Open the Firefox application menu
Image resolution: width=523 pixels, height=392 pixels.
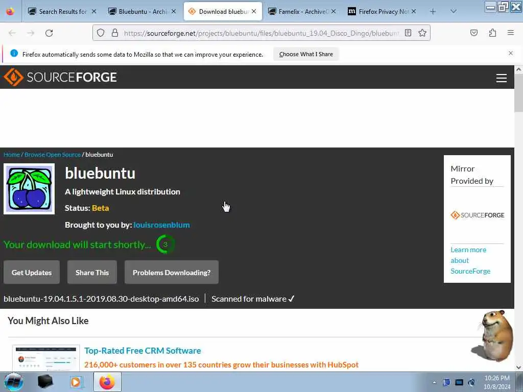[511, 33]
